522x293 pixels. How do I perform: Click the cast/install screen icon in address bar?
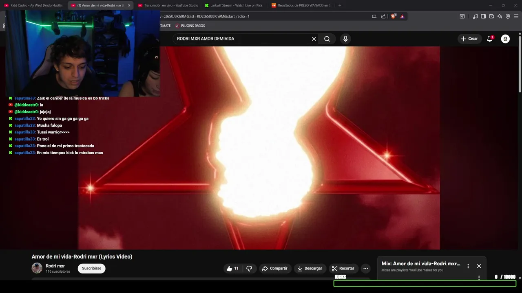(x=374, y=16)
